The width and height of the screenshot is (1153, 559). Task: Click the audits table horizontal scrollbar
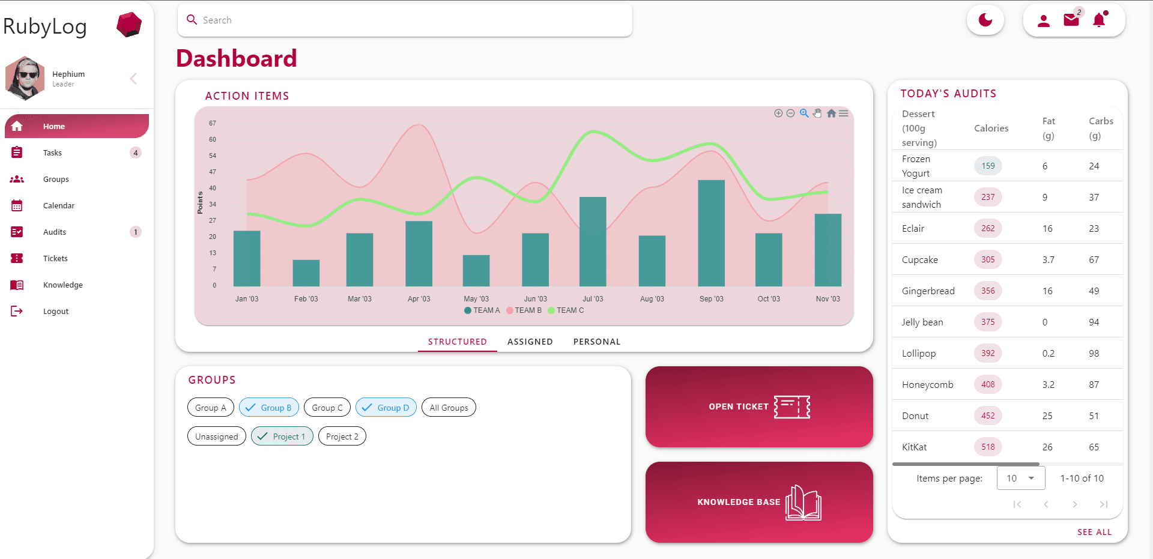pyautogui.click(x=966, y=464)
